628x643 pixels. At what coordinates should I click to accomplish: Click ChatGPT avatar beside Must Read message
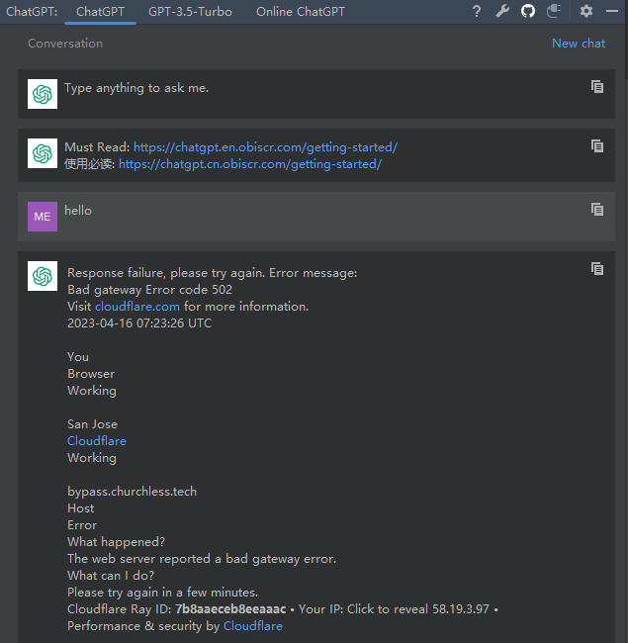43,153
